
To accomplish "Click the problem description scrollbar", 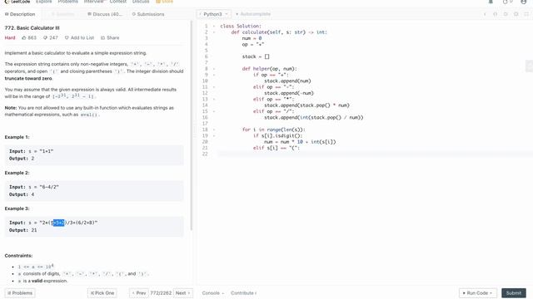I will point(192,125).
